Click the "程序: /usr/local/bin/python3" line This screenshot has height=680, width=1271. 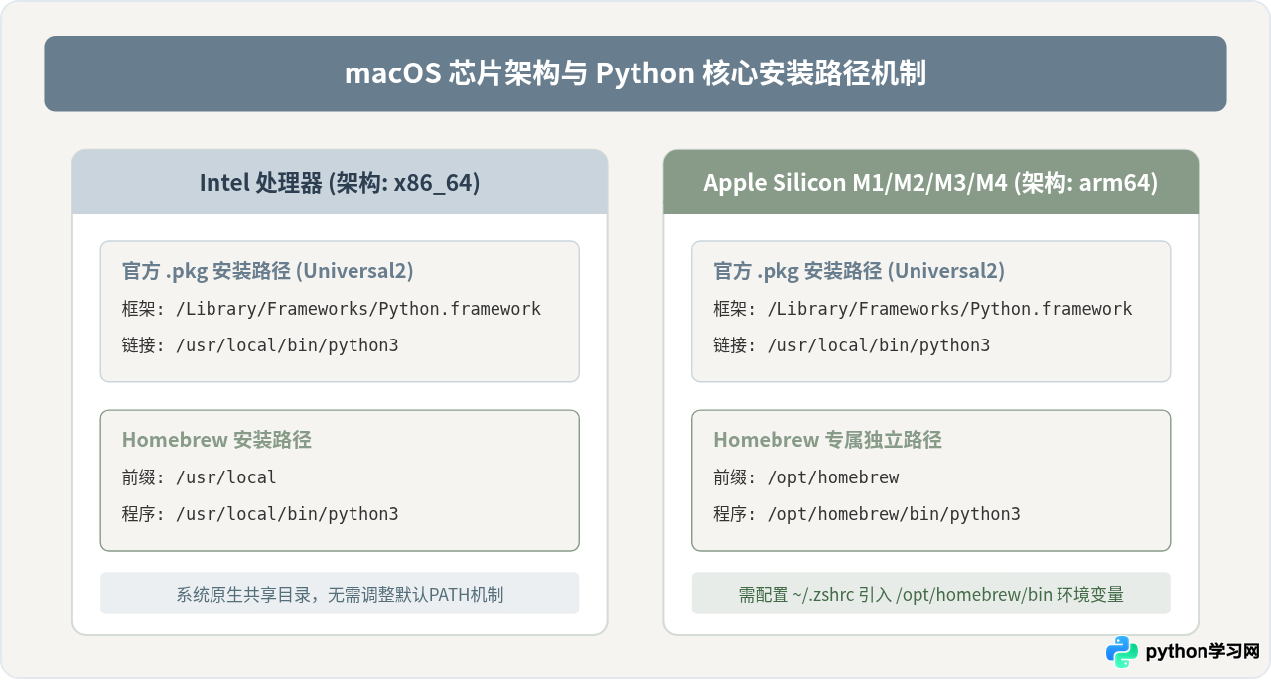[260, 514]
